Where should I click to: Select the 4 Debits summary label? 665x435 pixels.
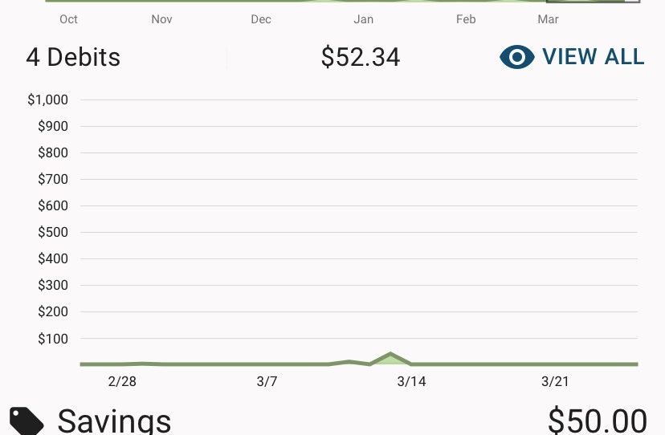click(x=73, y=57)
